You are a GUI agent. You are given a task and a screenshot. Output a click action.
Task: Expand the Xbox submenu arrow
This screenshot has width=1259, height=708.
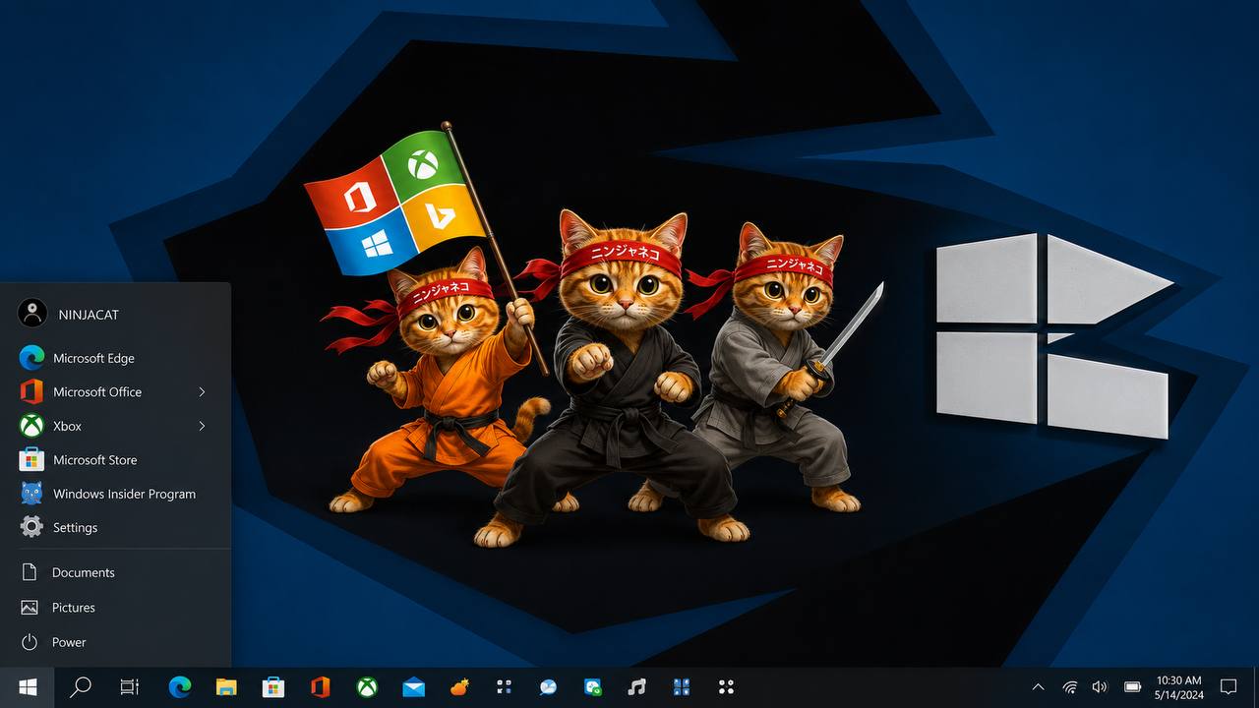point(202,426)
